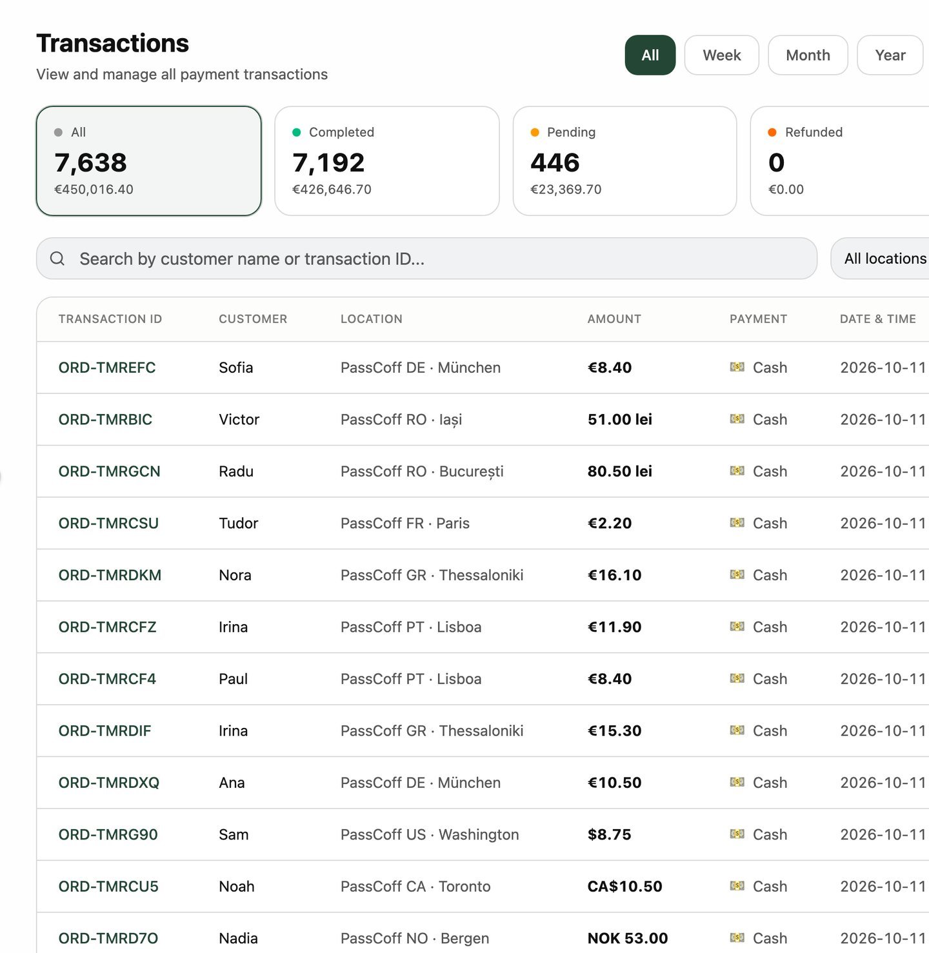Switch to the Month time range
Viewport: 929px width, 953px height.
pyautogui.click(x=808, y=55)
